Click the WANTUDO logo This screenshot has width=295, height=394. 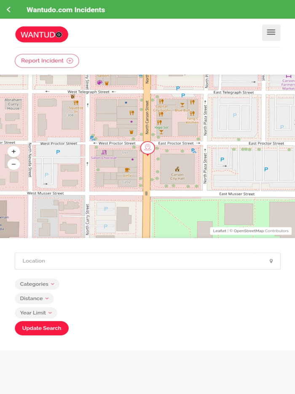(42, 35)
